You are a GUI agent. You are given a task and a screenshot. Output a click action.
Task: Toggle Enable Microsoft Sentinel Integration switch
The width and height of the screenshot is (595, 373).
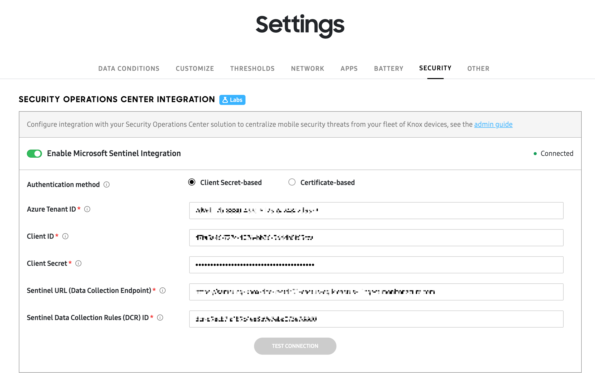[x=34, y=154]
